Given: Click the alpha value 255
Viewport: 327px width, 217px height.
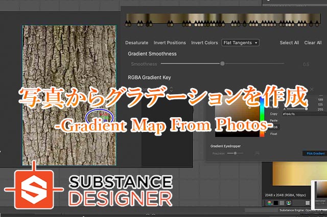Looking at the screenshot, I should (x=320, y=110).
